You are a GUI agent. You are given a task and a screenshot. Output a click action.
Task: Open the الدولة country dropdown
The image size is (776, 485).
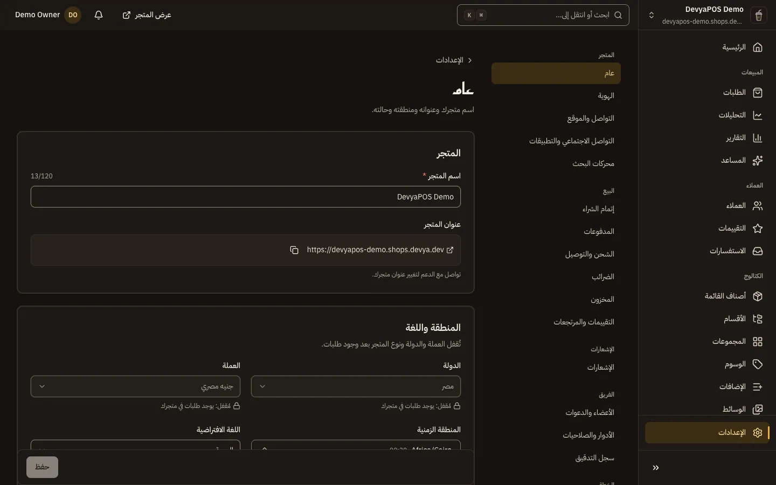(356, 386)
